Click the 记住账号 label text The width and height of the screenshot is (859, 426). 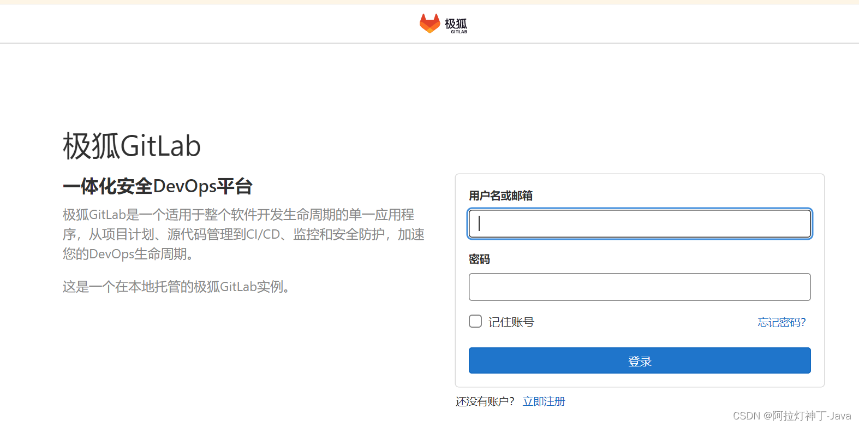click(x=511, y=322)
